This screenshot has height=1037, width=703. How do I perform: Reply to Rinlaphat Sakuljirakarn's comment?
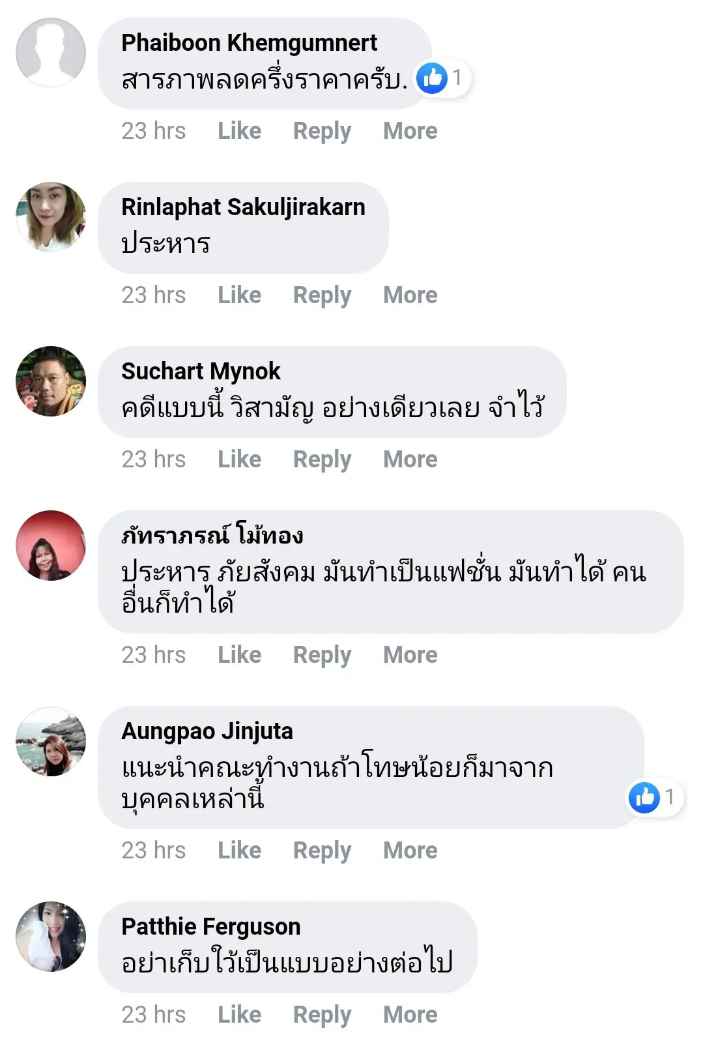(x=322, y=295)
